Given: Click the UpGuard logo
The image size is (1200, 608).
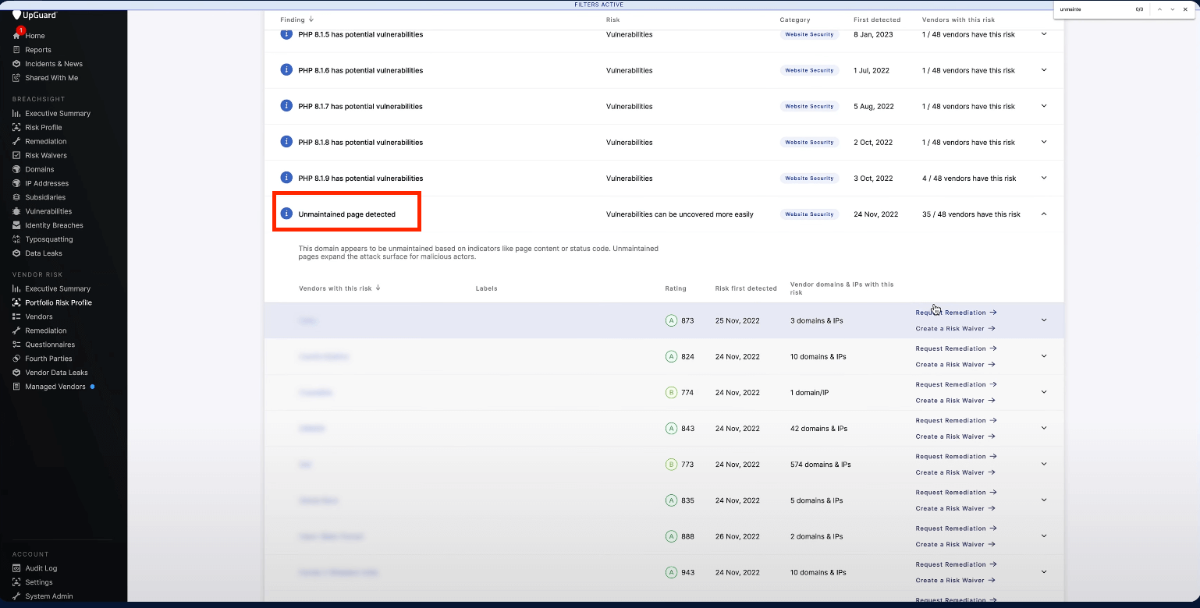Looking at the screenshot, I should pyautogui.click(x=35, y=15).
